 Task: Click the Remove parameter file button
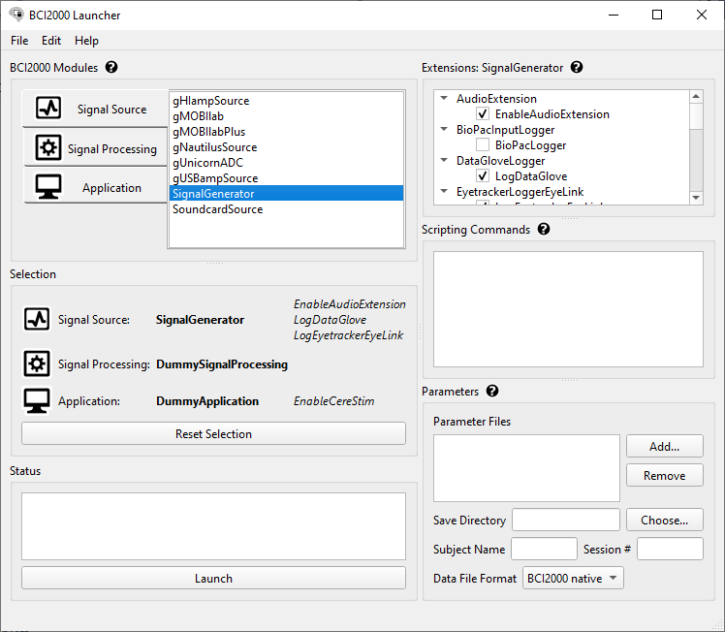pos(665,475)
